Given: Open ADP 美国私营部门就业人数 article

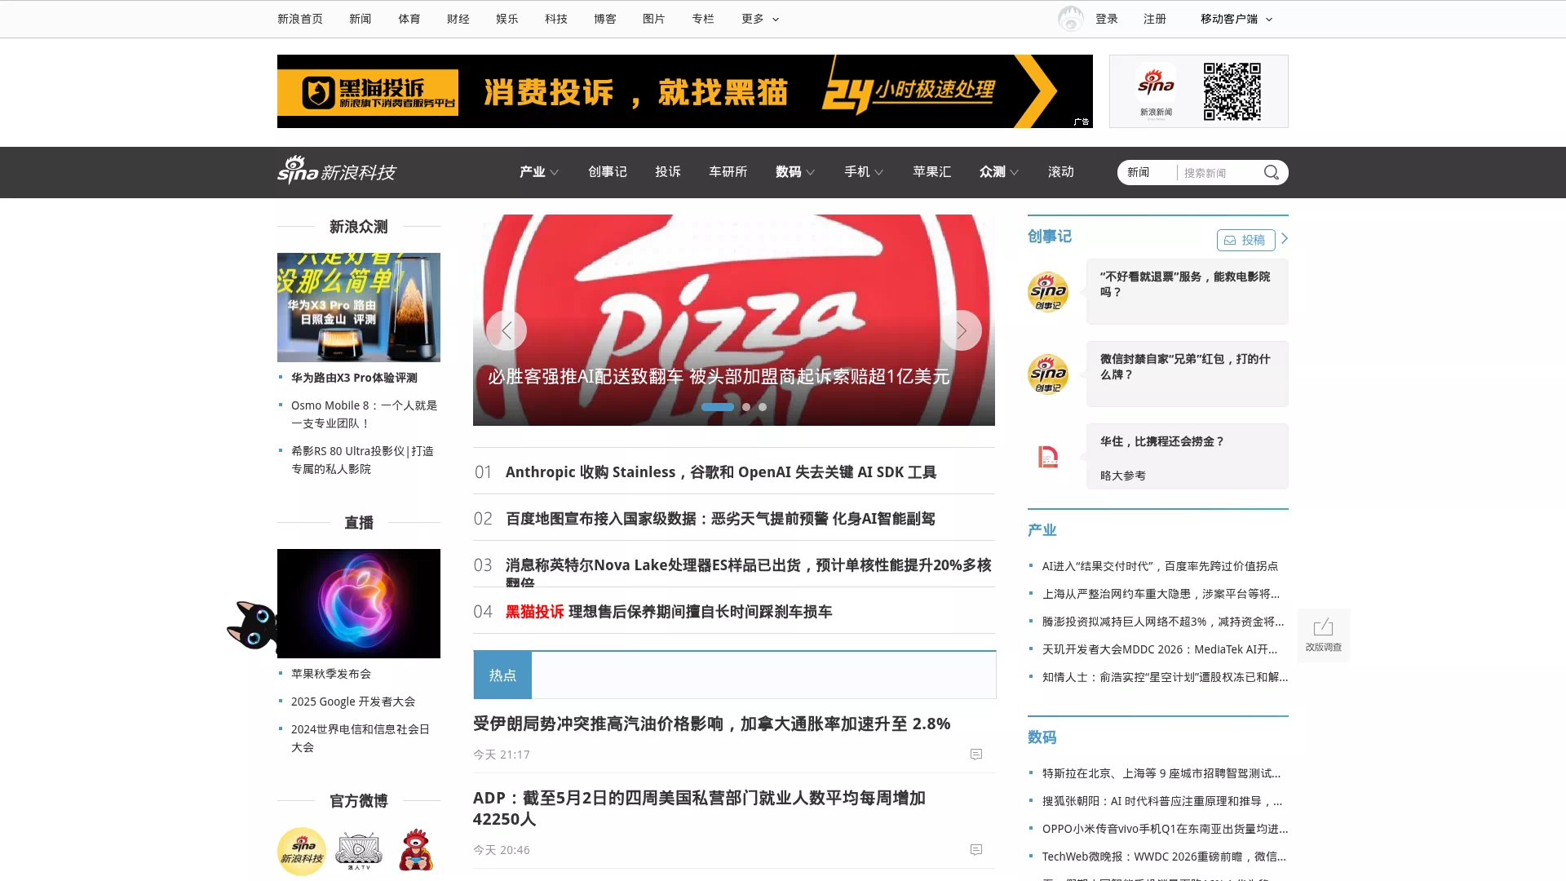Looking at the screenshot, I should tap(700, 808).
